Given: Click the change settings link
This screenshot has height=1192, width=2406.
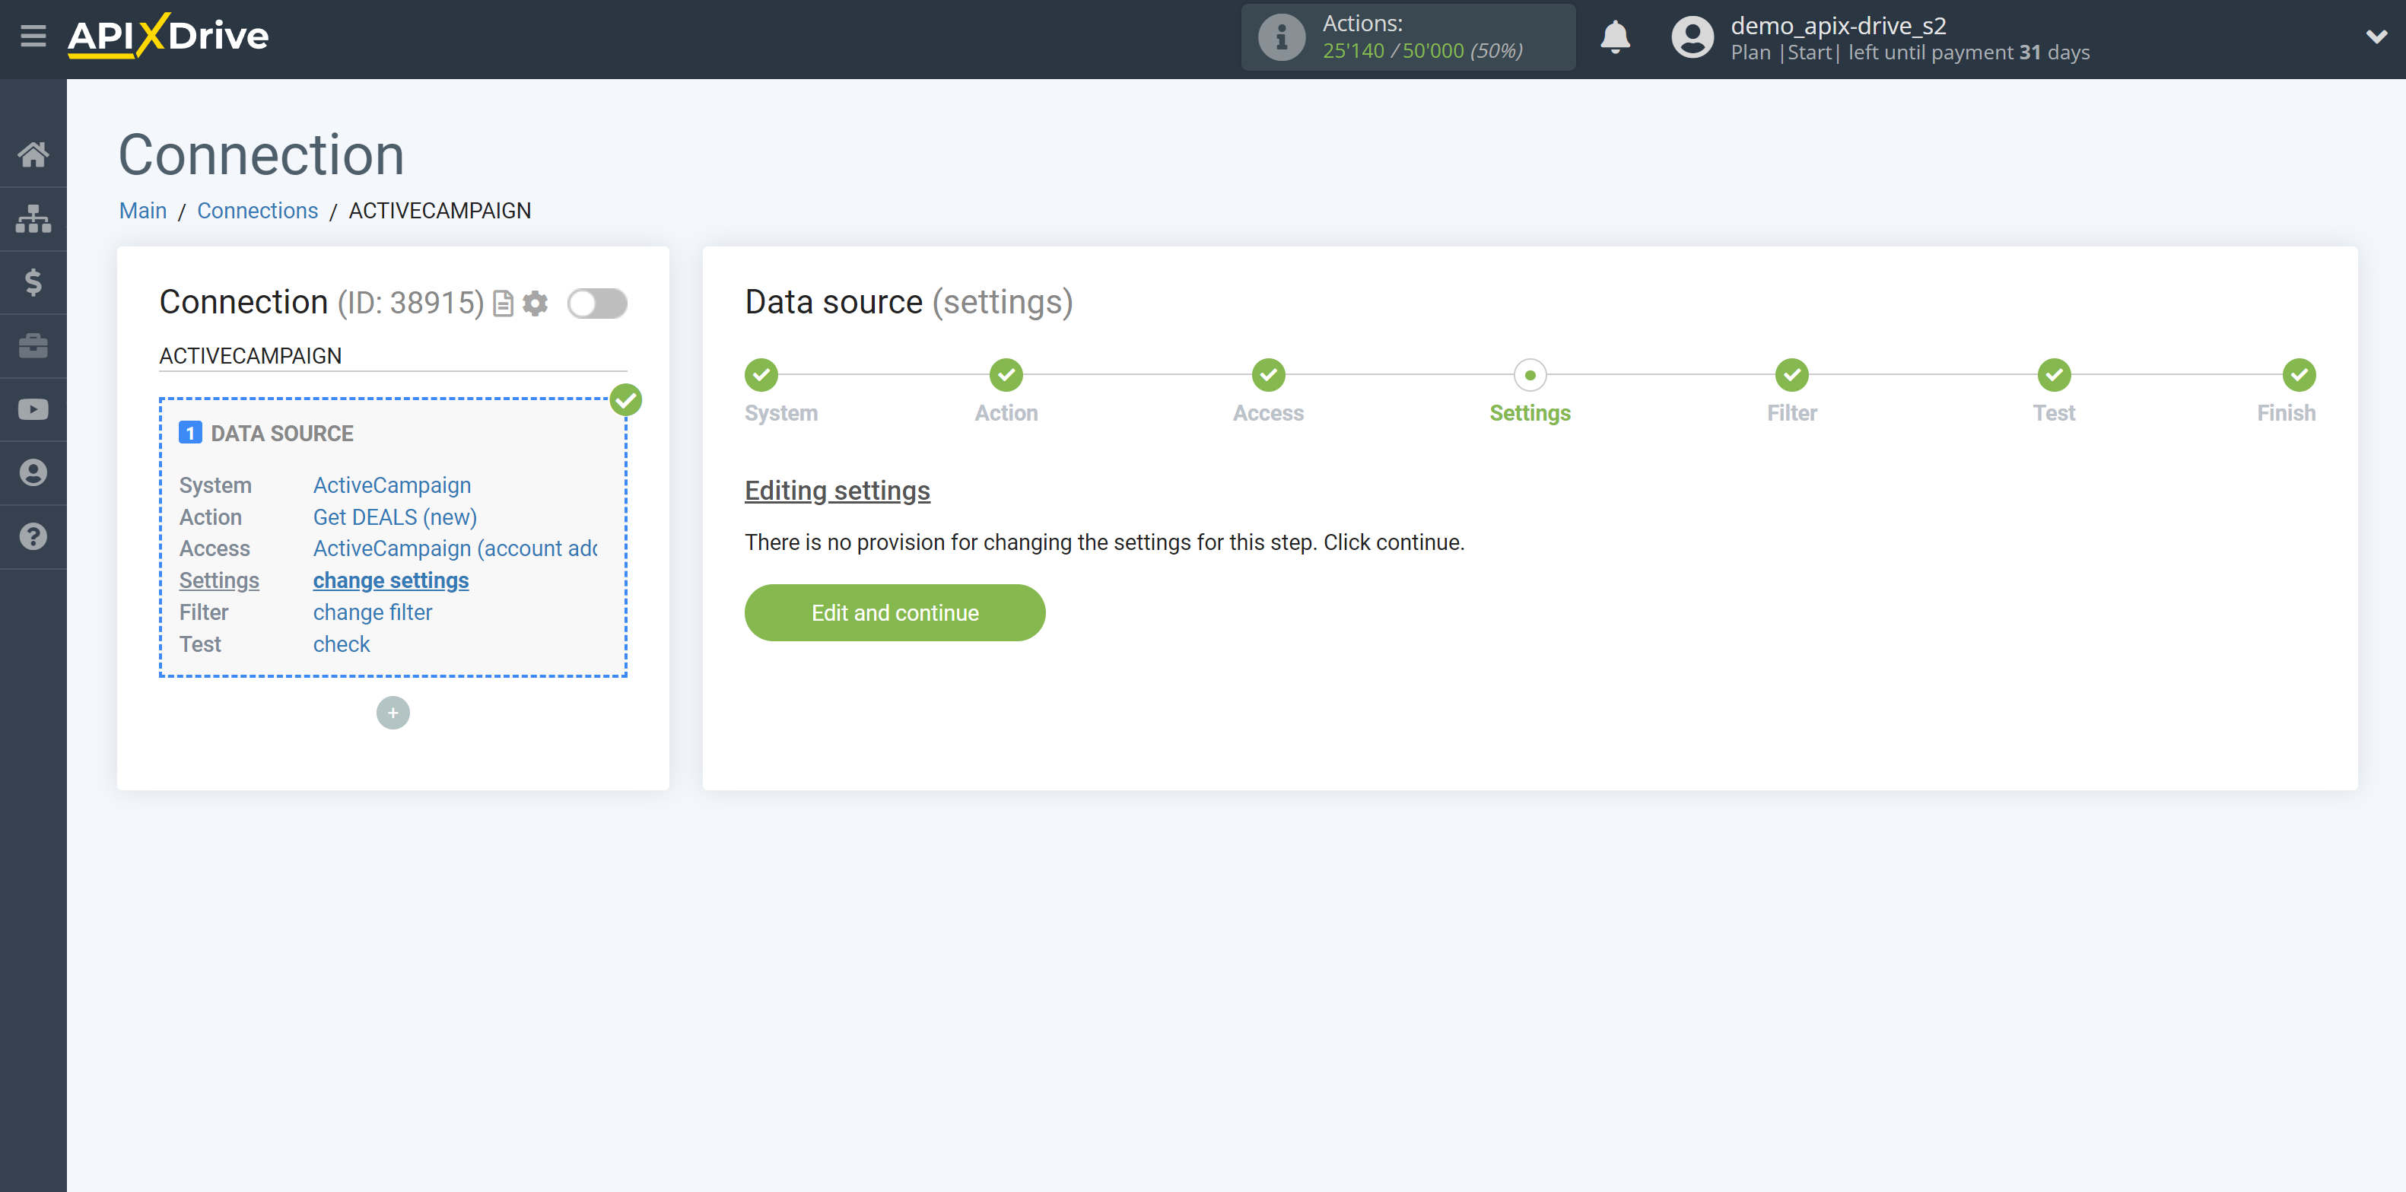Looking at the screenshot, I should point(389,580).
